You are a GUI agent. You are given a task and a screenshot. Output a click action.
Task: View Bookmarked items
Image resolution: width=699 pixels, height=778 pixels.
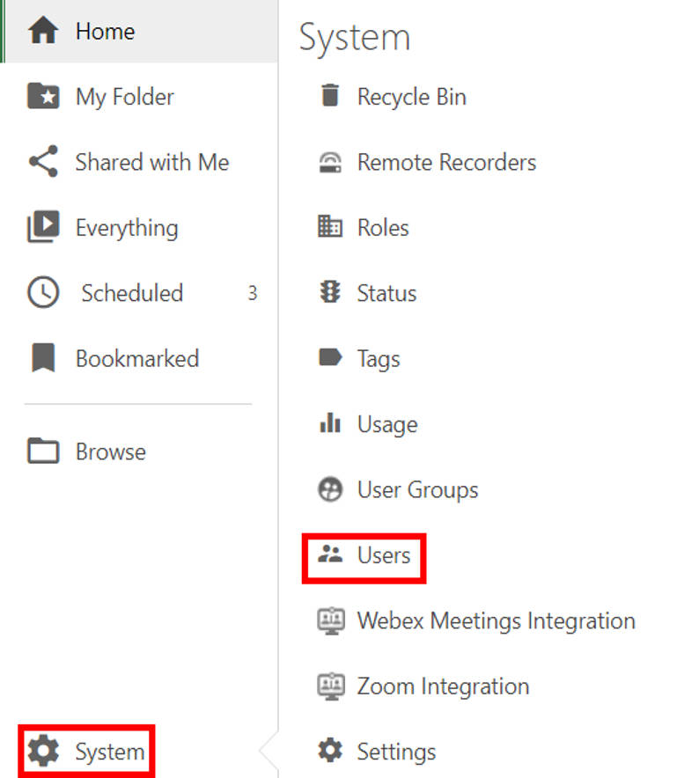click(x=136, y=358)
